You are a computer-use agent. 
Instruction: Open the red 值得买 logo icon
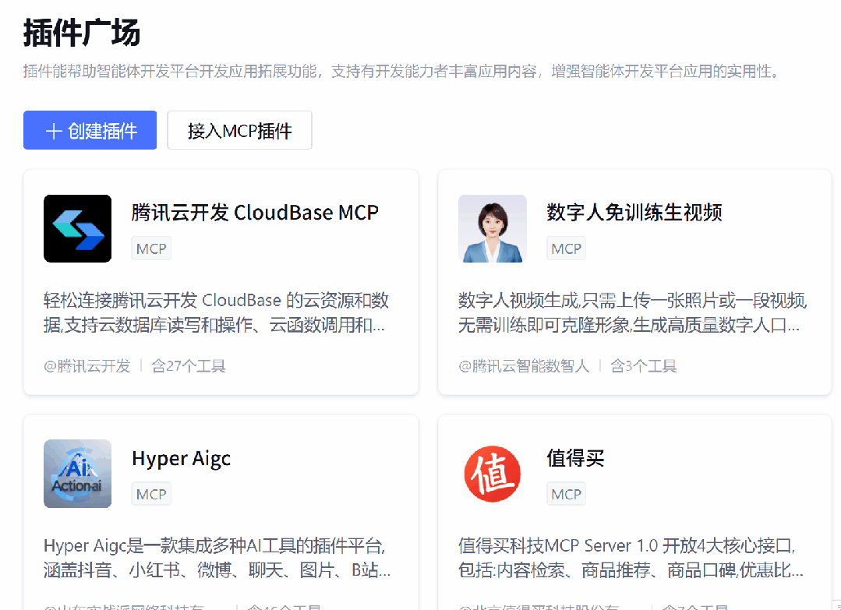(493, 474)
